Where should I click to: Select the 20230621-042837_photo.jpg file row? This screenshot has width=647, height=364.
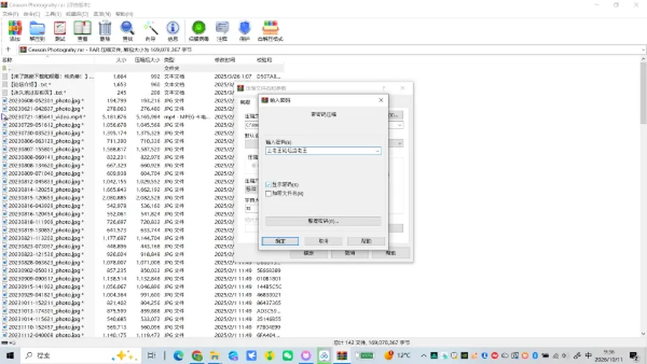[142, 109]
